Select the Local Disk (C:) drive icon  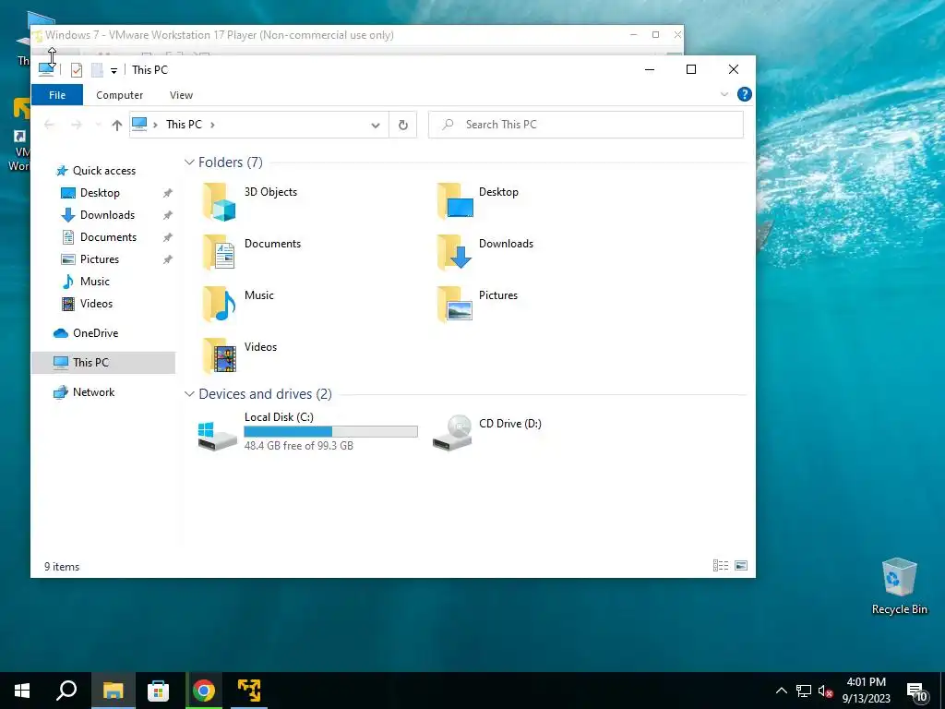217,436
